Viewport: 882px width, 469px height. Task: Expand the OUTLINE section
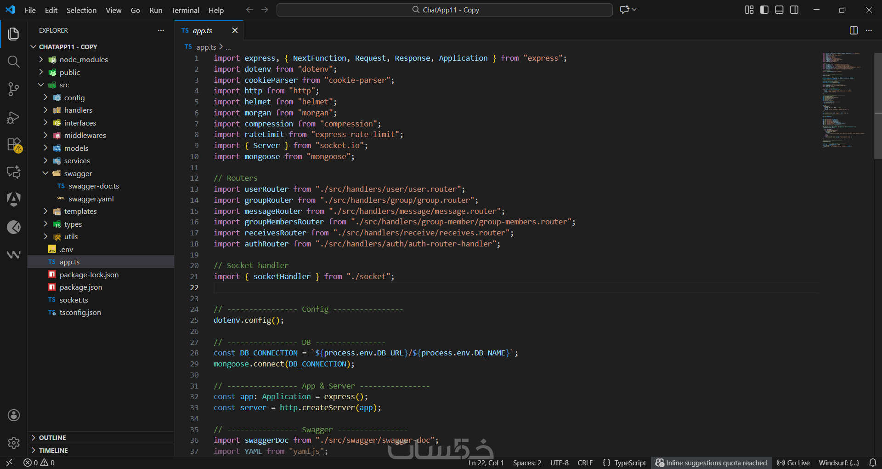[x=52, y=438]
